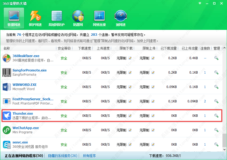Edit upload limit for WeChatApp.exe
The image size is (227, 160).
[x=153, y=130]
